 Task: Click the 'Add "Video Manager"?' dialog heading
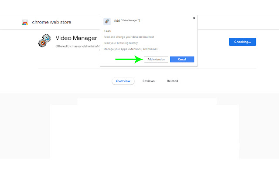point(127,20)
